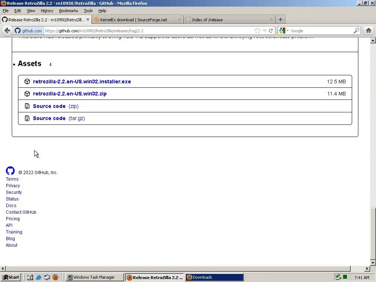Viewport: 376px width, 282px height.
Task: Go to the browser Home page icon
Action: click(369, 31)
